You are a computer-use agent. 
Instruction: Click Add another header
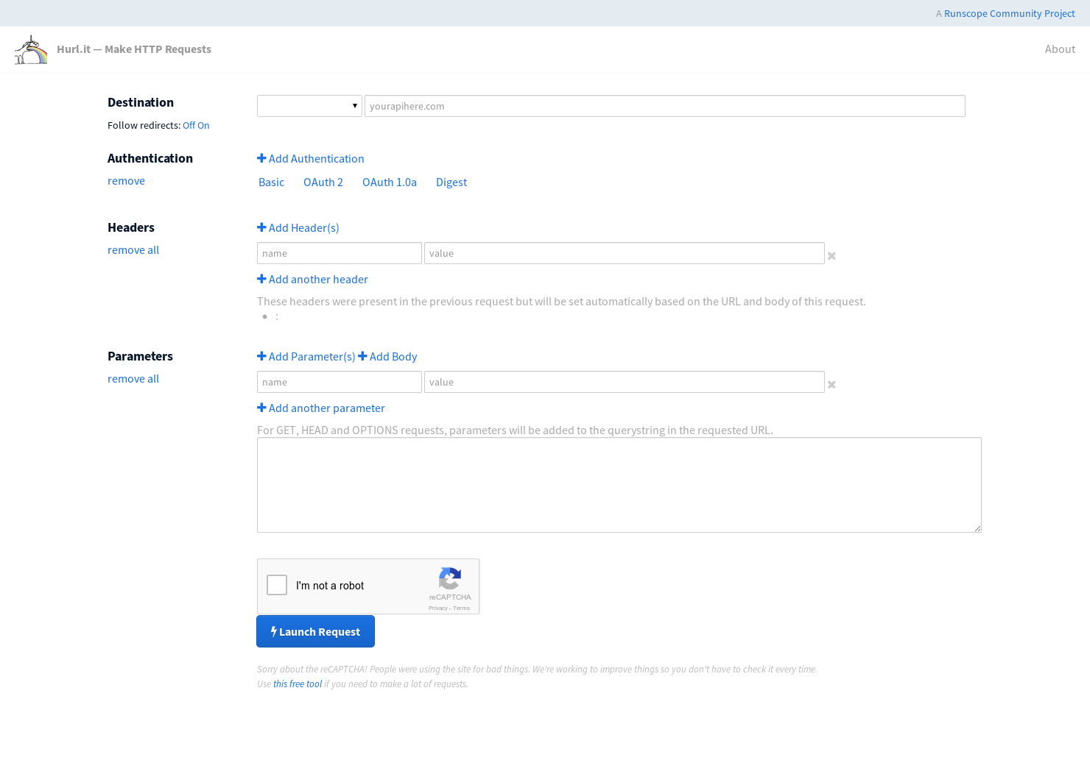tap(312, 280)
